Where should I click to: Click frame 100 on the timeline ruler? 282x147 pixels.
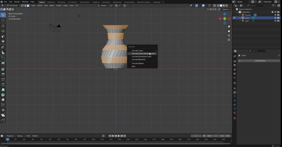(x=93, y=139)
